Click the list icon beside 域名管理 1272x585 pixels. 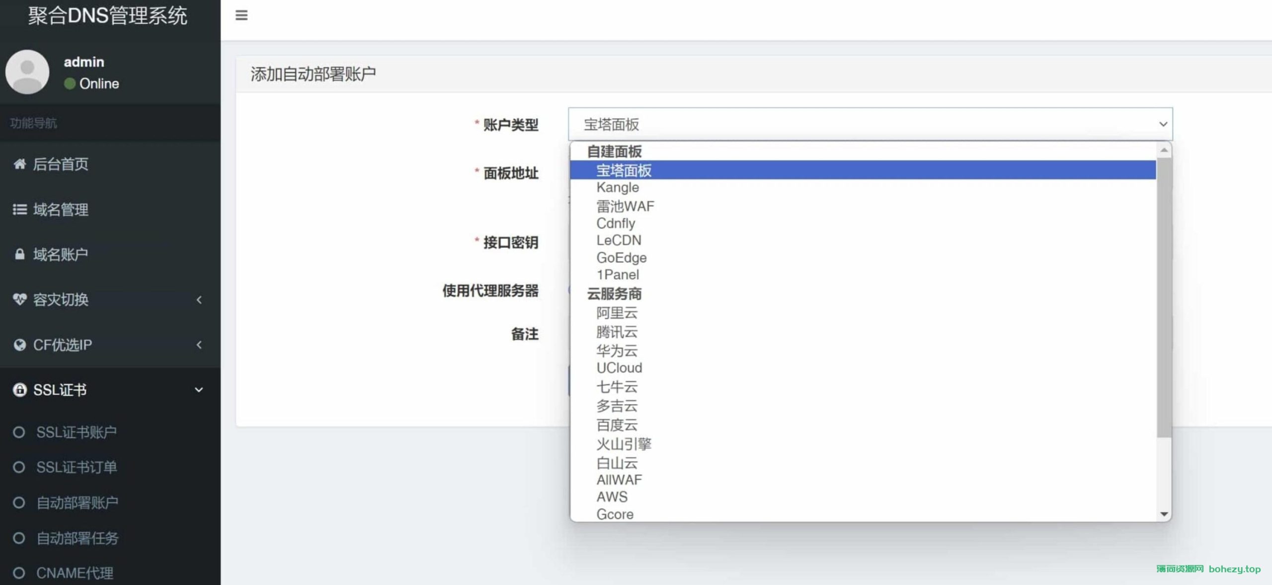(x=19, y=209)
